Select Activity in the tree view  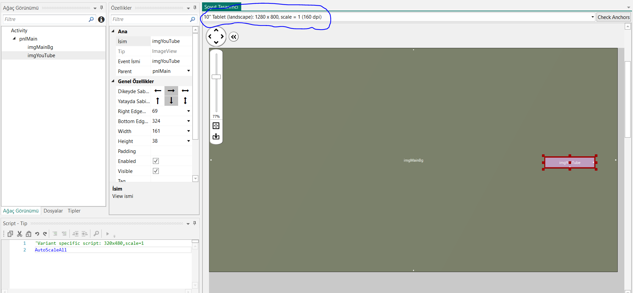pos(19,31)
